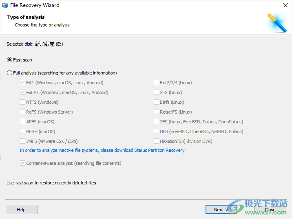Image resolution: width=292 pixels, height=219 pixels.
Task: Check the XFS (Linux) option
Action: 157,92
